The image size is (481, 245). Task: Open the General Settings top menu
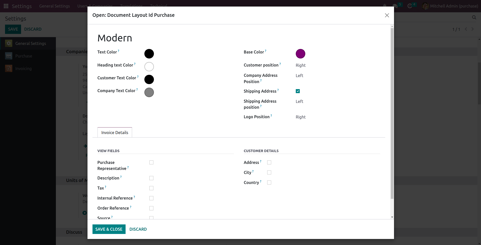coord(54,6)
